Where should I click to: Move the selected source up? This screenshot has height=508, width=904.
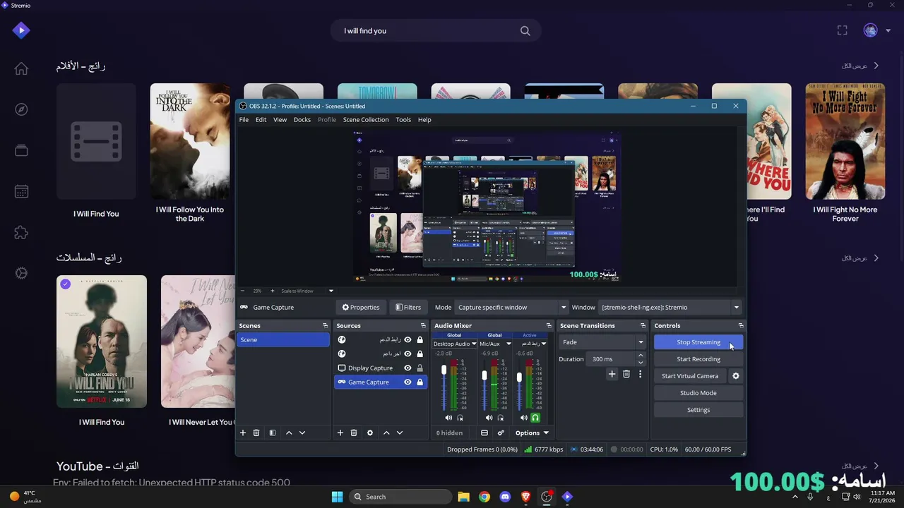[386, 433]
